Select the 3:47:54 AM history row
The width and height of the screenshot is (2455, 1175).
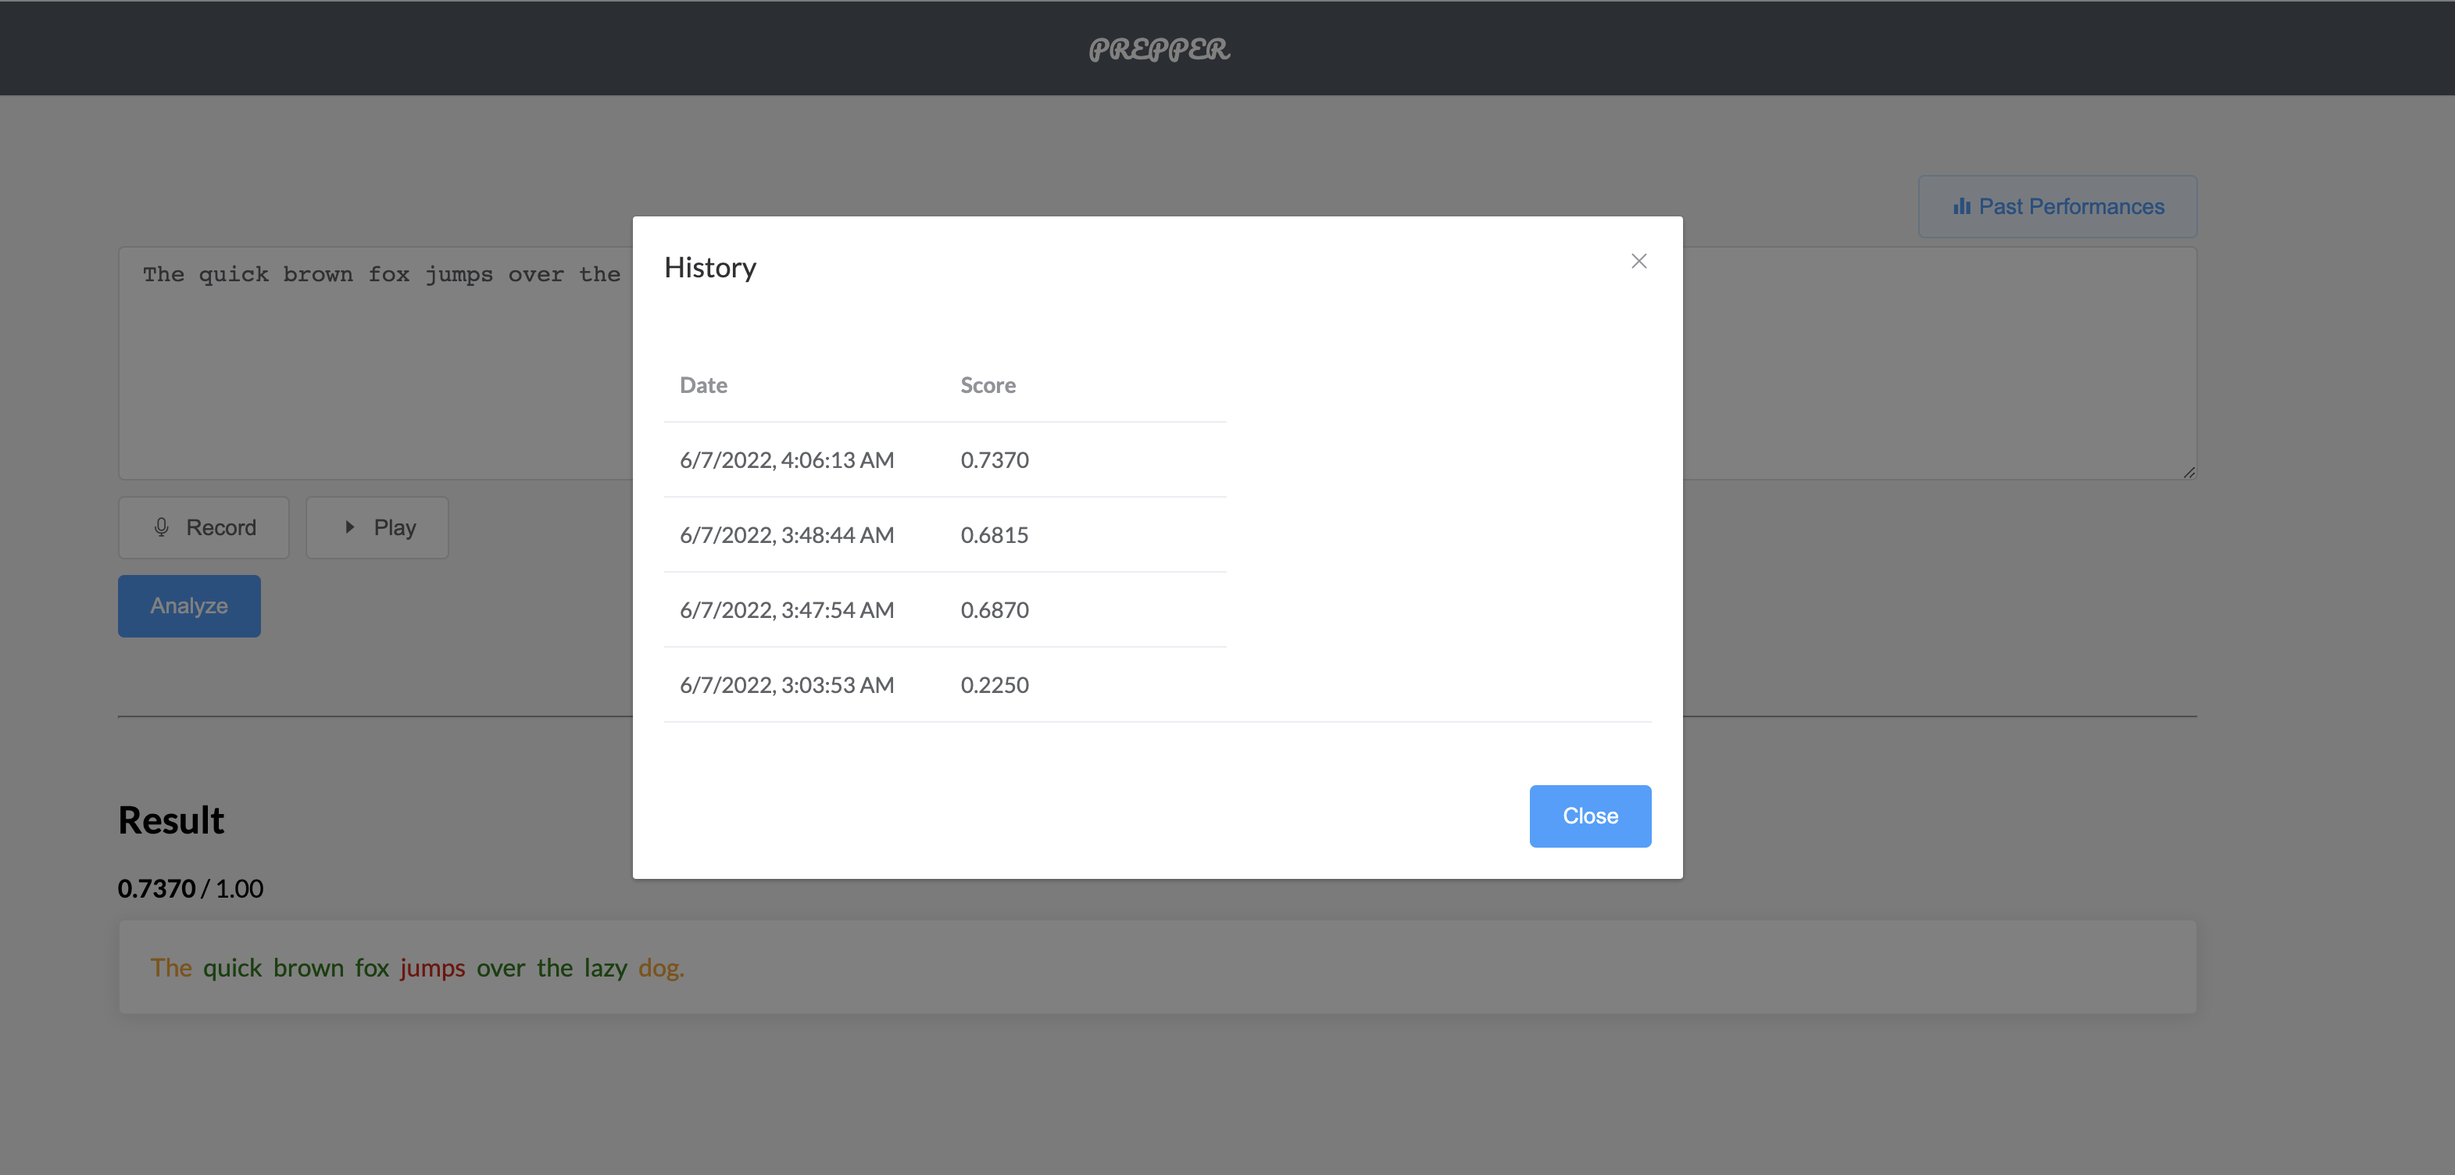point(786,610)
